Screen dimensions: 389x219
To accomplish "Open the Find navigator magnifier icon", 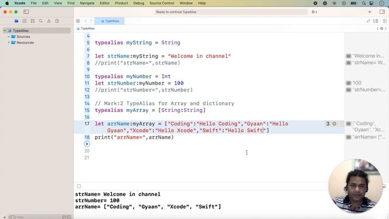I will click(41, 21).
